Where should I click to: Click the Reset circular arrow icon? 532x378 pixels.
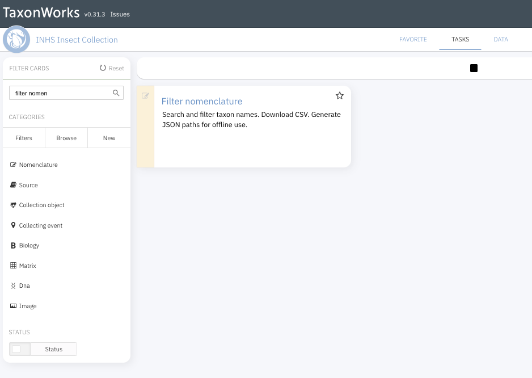[103, 68]
